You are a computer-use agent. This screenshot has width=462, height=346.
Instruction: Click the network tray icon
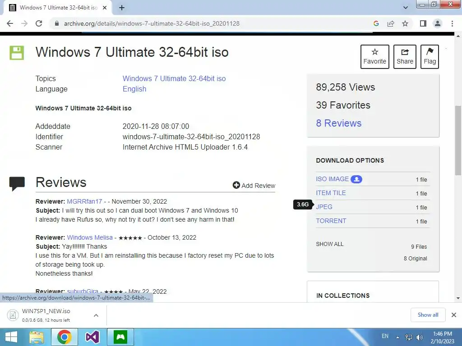point(409,337)
